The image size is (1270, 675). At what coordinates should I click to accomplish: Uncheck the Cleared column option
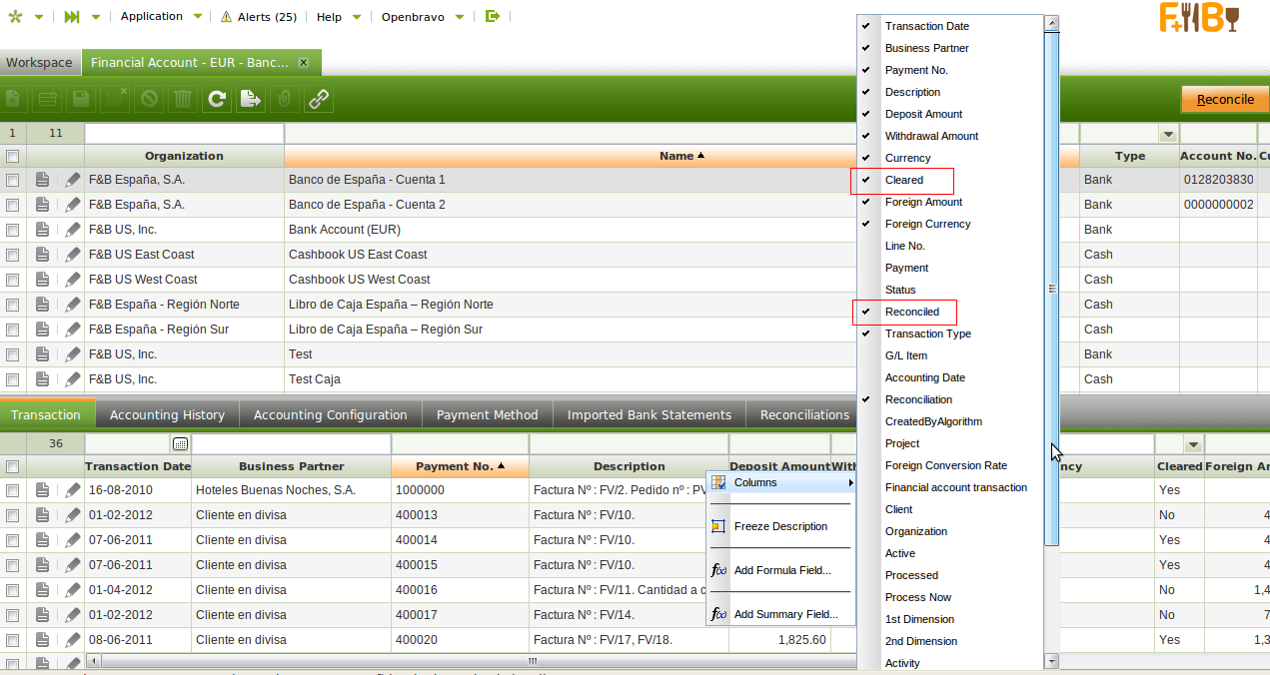(x=903, y=181)
